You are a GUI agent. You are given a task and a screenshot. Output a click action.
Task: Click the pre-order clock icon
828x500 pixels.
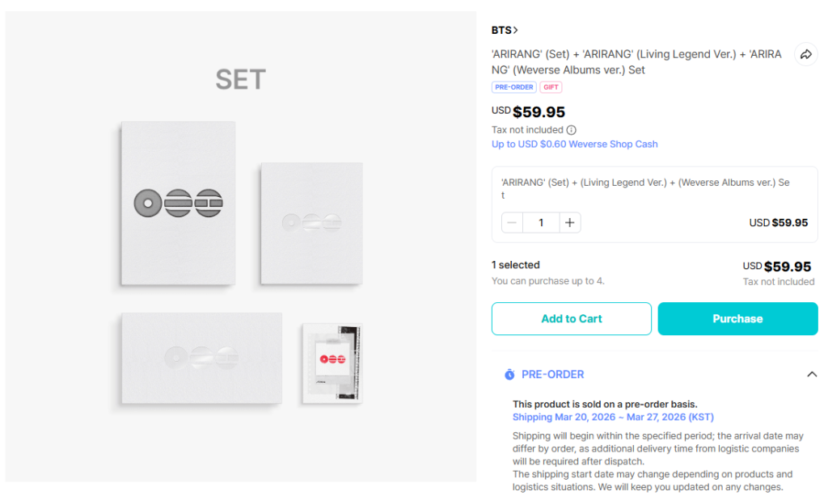(509, 375)
